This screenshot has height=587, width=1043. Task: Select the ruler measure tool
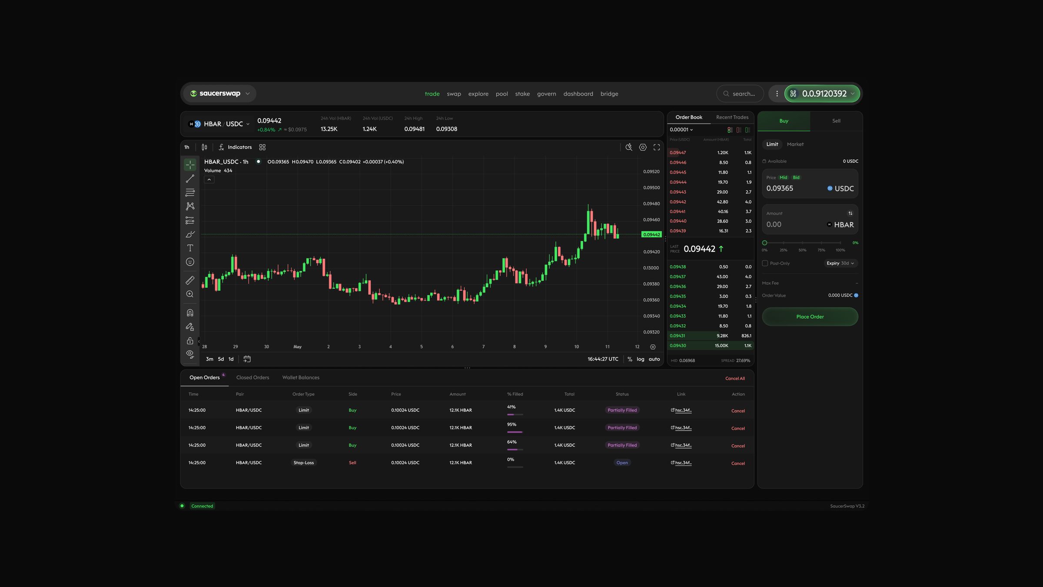190,280
